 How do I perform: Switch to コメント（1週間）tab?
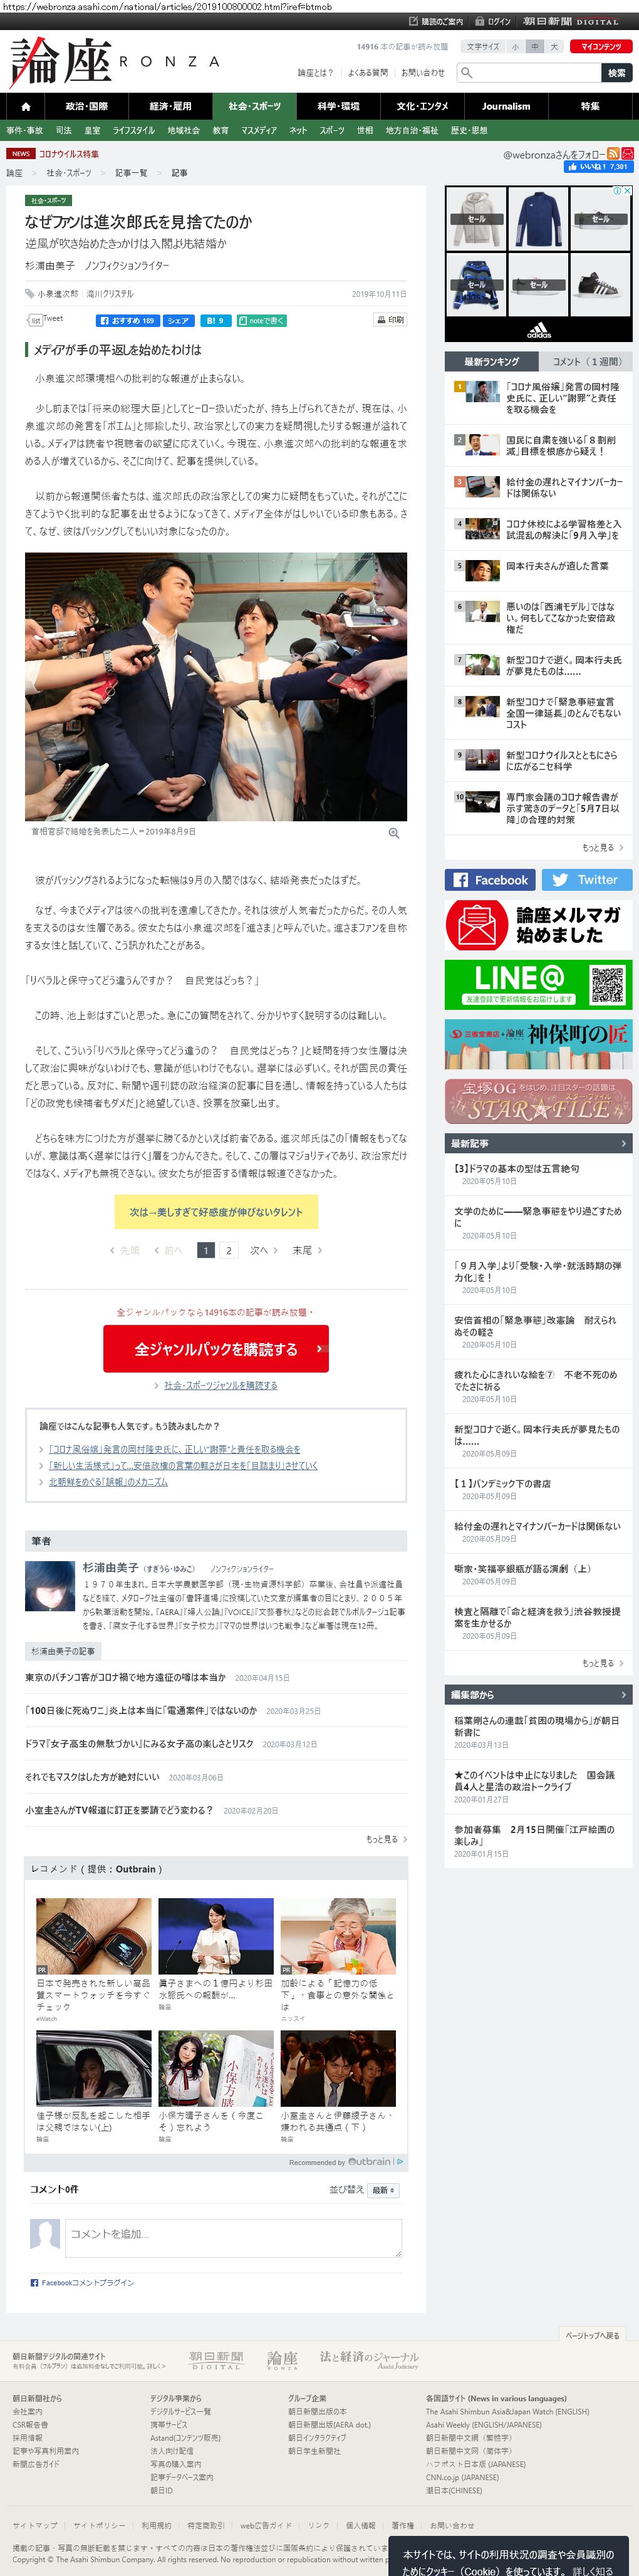pyautogui.click(x=586, y=361)
